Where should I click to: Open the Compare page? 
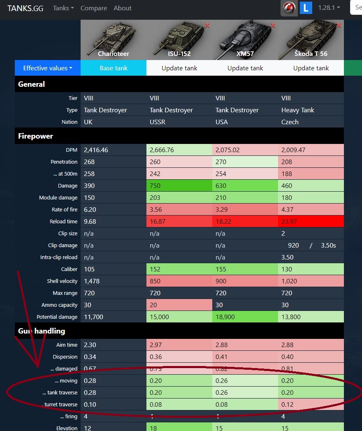94,8
